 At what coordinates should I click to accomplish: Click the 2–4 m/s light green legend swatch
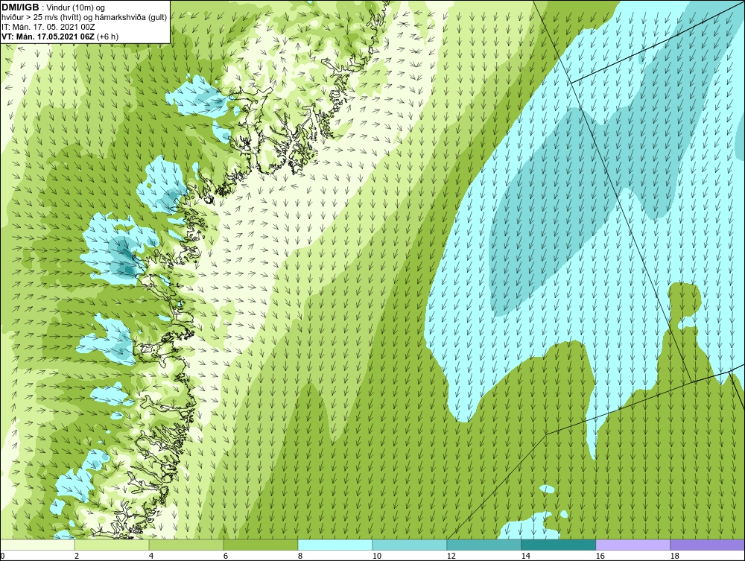coord(112,545)
